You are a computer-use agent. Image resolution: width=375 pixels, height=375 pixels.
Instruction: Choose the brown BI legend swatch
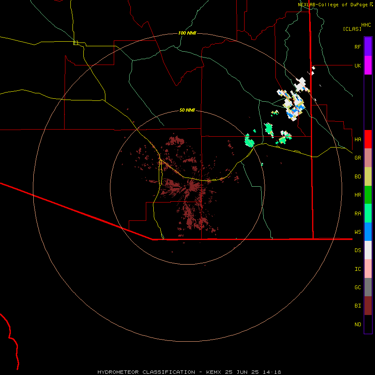pyautogui.click(x=368, y=306)
